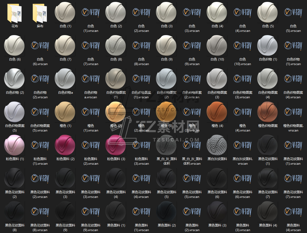Select the 粉色面料 (1) light pink sphere
The width and height of the screenshot is (307, 233).
[x=14, y=145]
